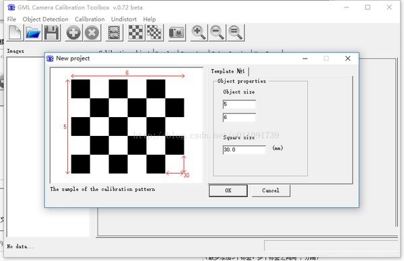Screen dimensions: 404x261
Task: Select the straight checkerboard detection icon
Action: (x=136, y=33)
